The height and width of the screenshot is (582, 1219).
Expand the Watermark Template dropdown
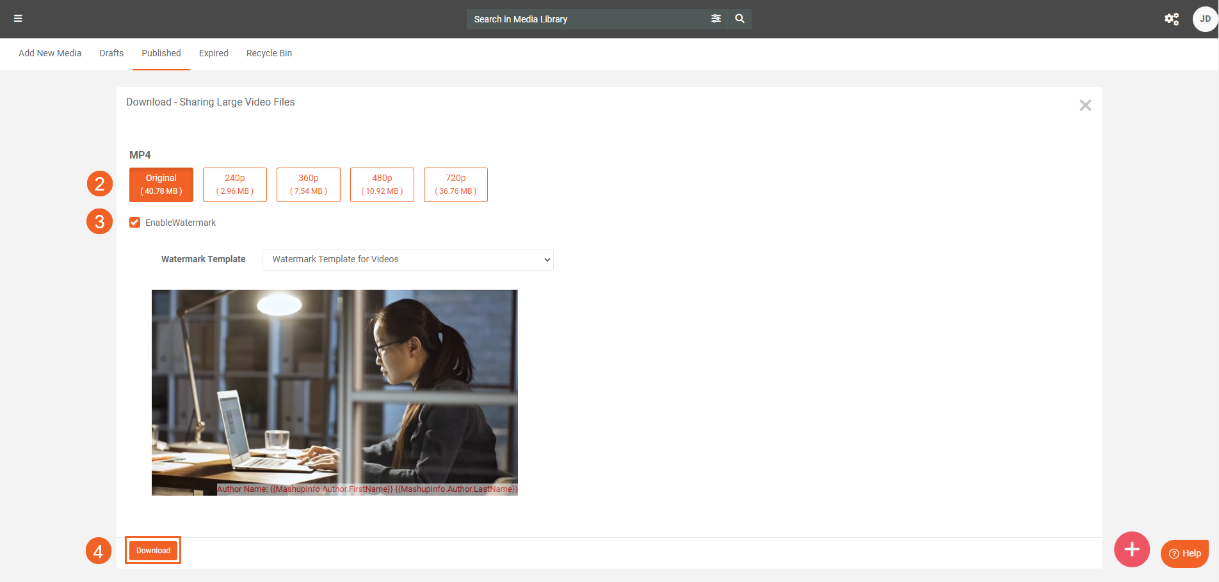click(x=407, y=260)
